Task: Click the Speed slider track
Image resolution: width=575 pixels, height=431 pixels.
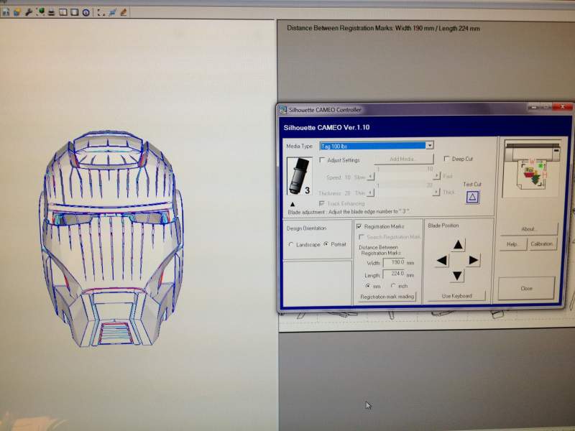Action: 403,177
